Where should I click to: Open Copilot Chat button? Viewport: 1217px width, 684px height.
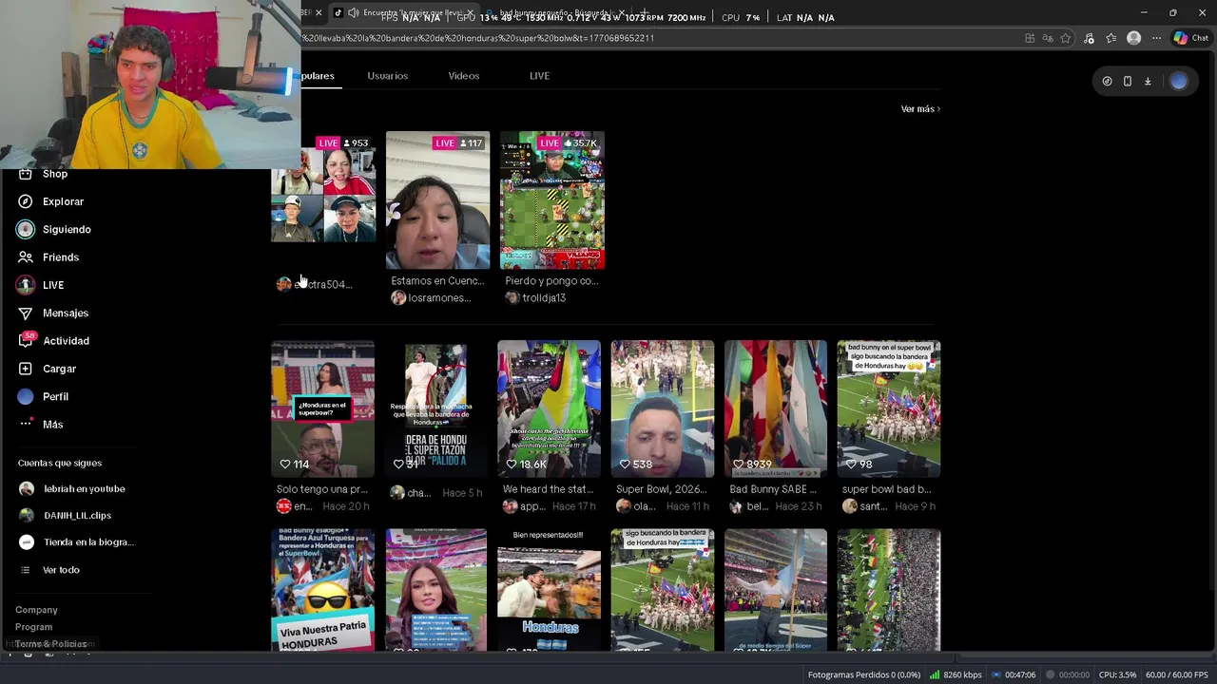click(x=1191, y=38)
